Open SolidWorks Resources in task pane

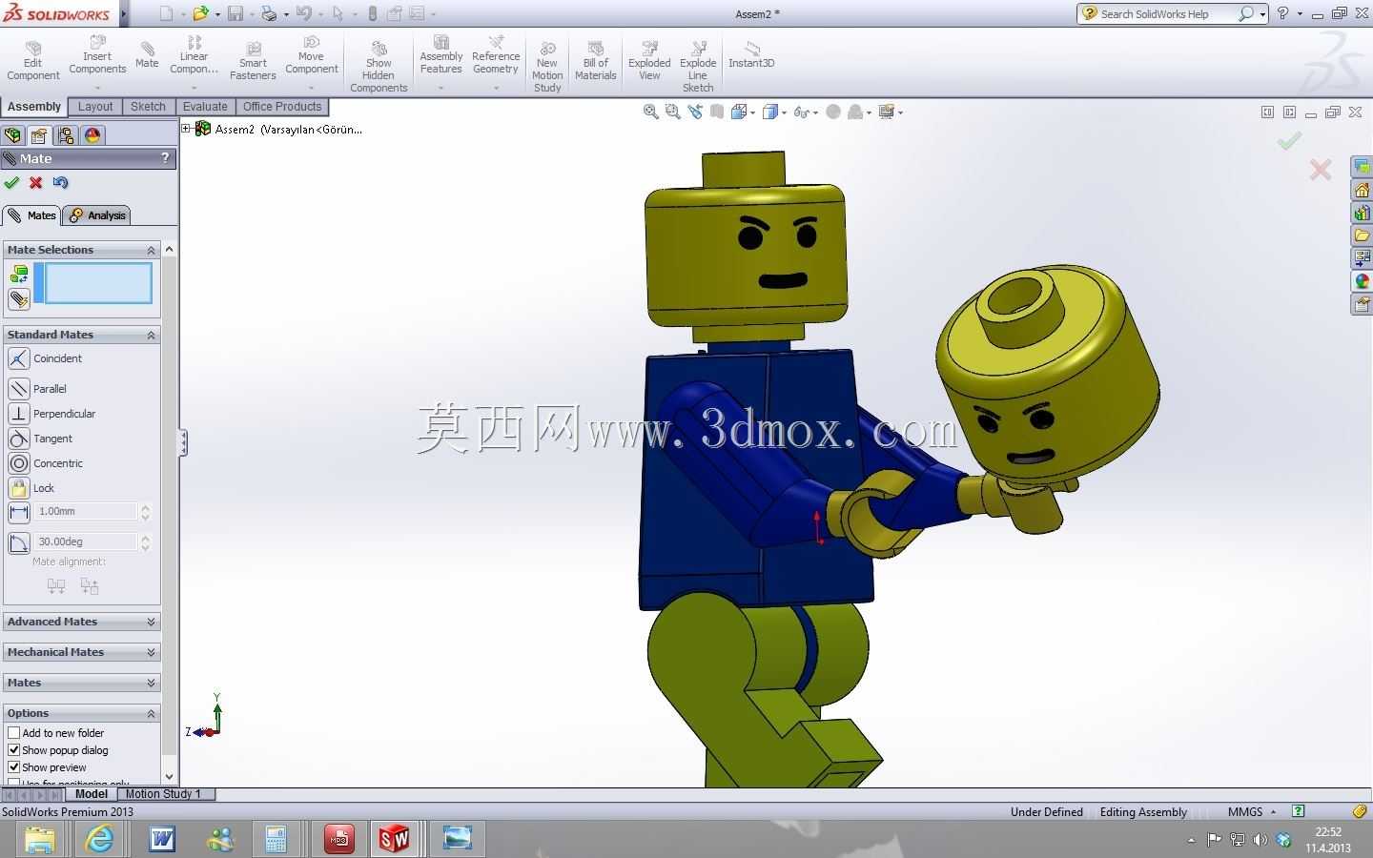(1363, 191)
